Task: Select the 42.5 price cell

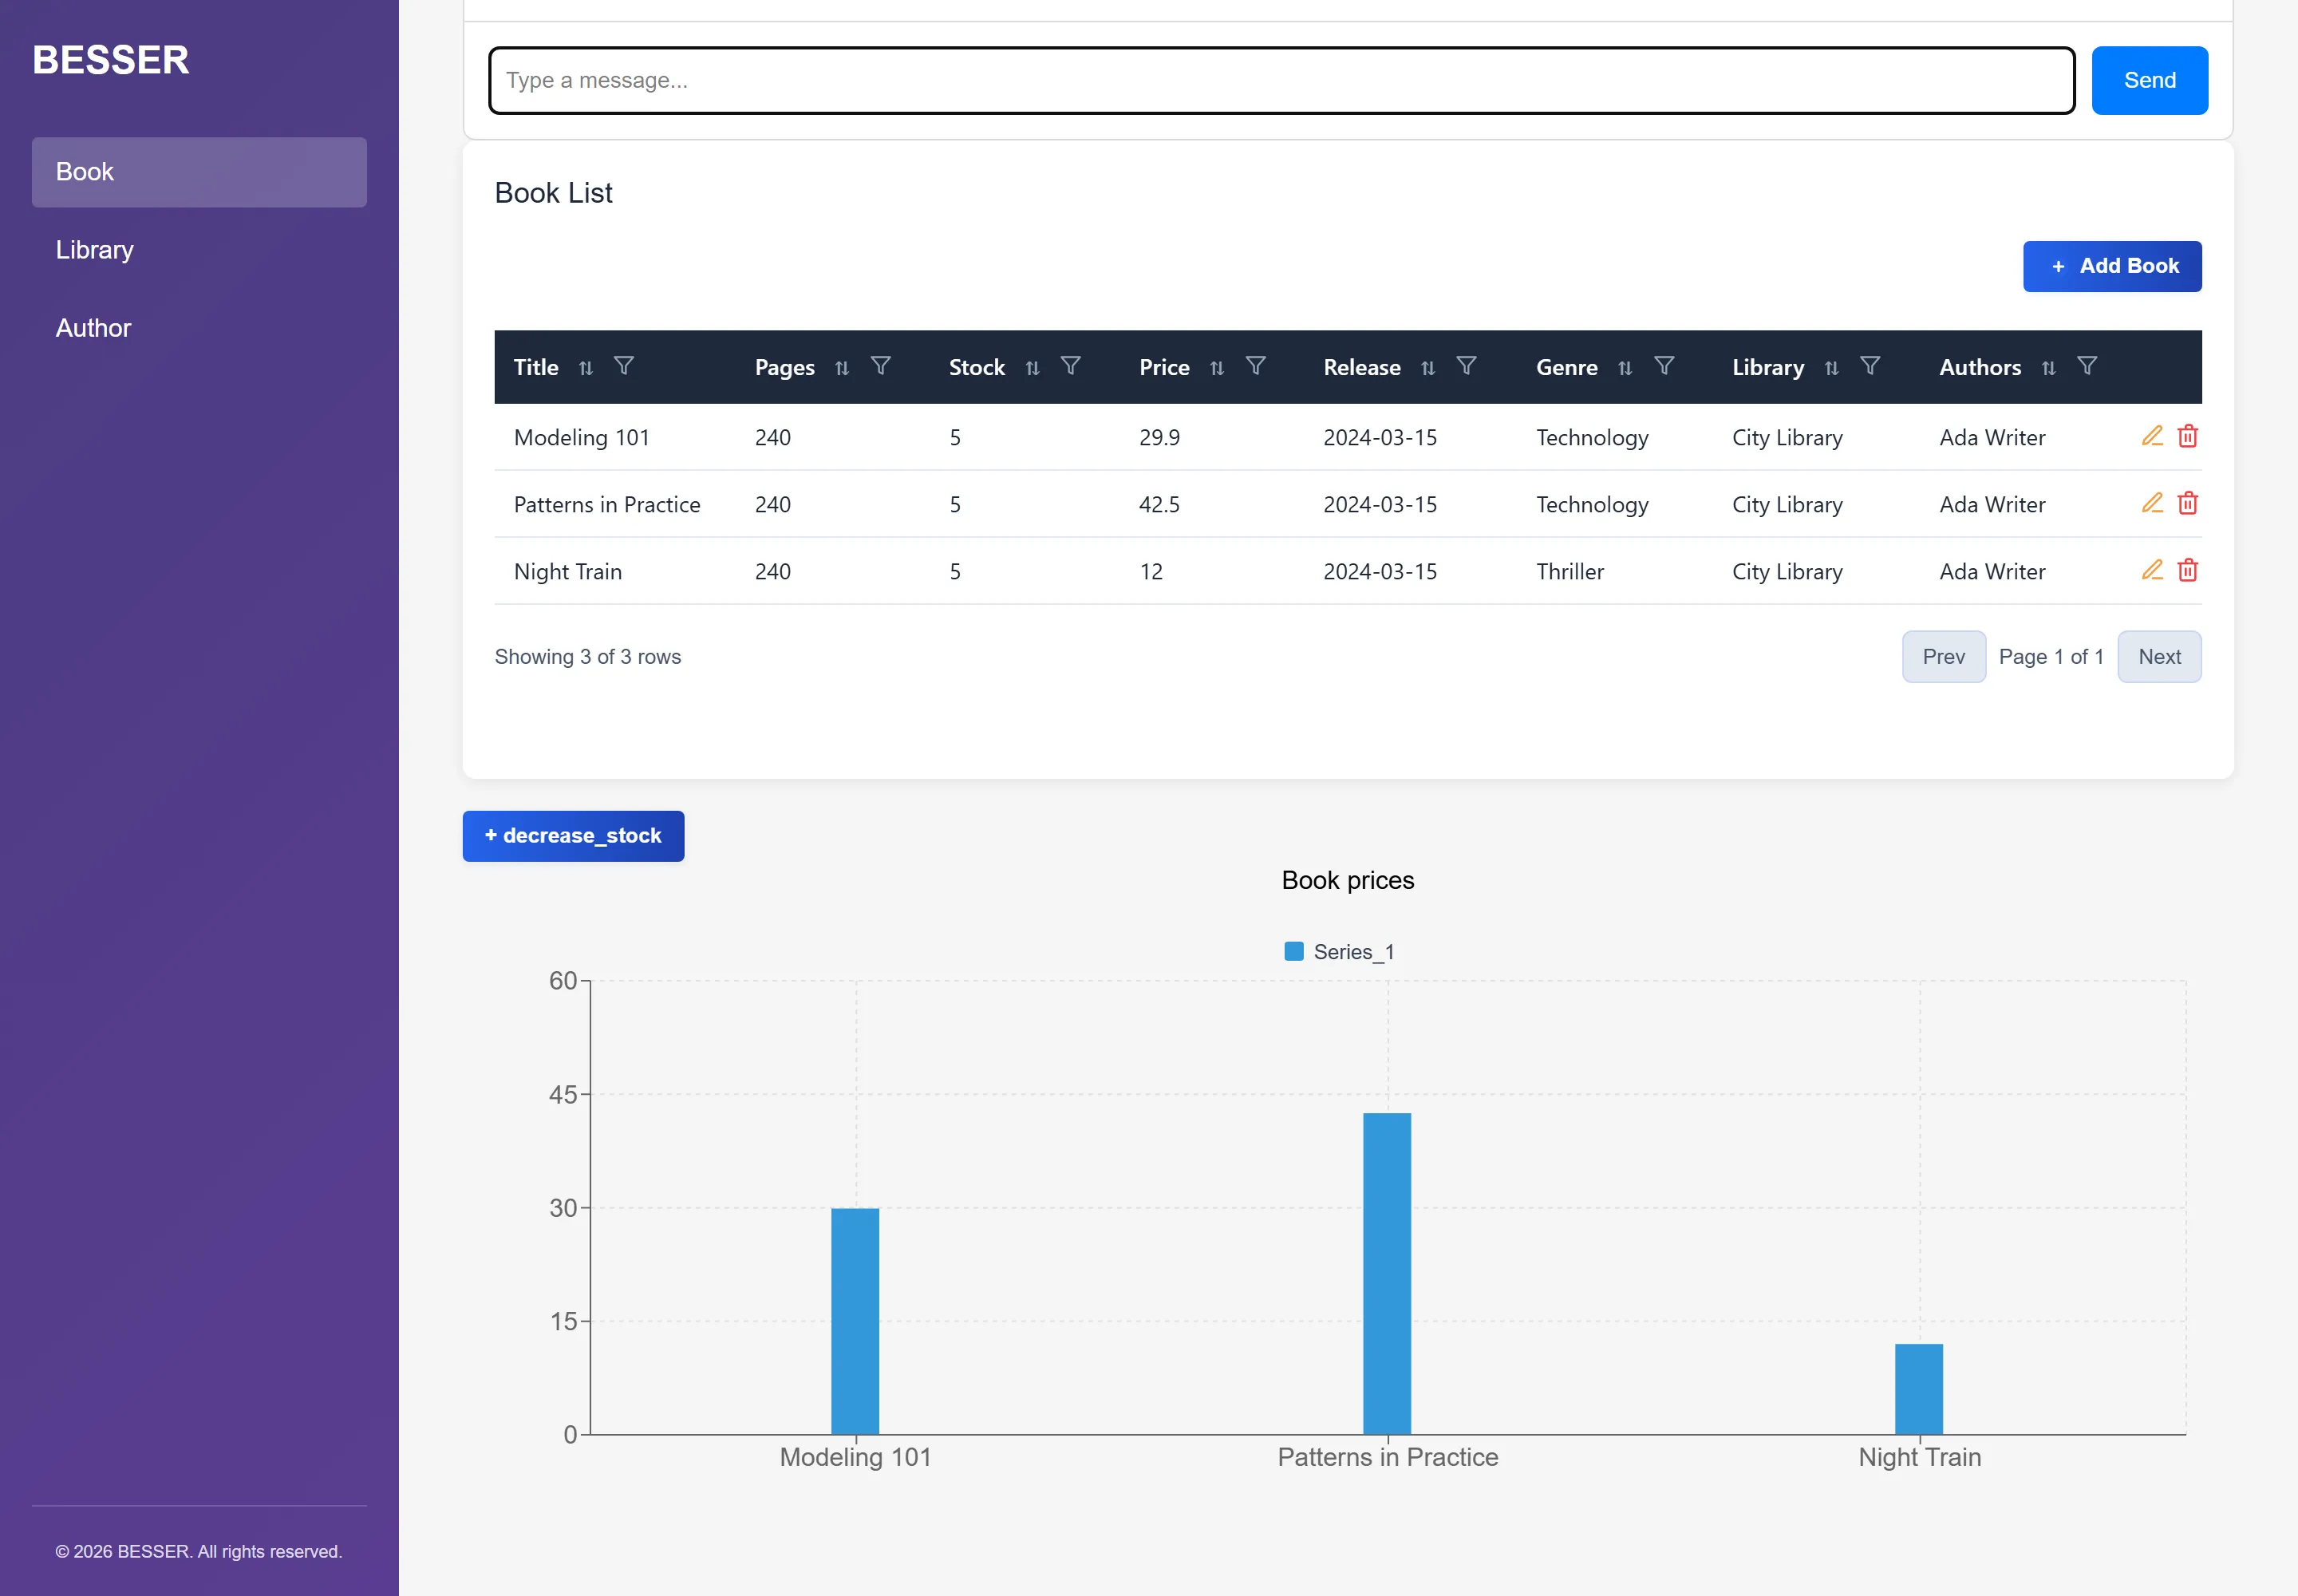Action: tap(1159, 505)
